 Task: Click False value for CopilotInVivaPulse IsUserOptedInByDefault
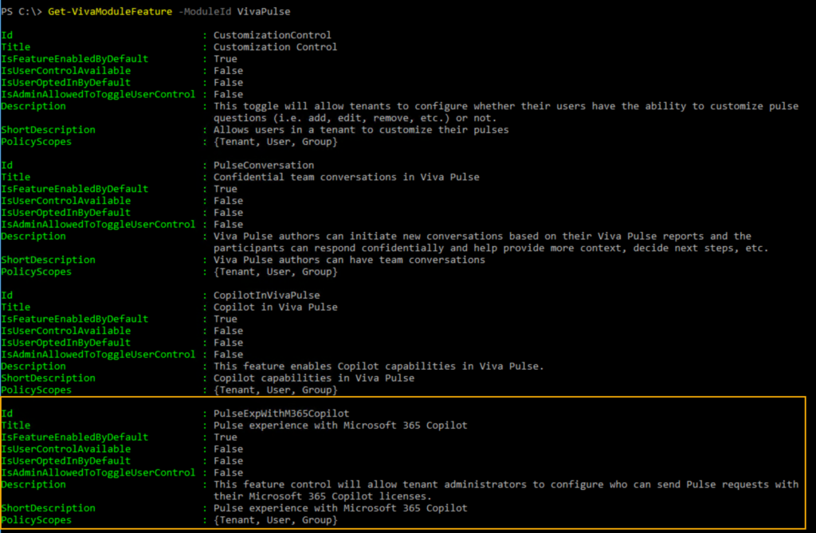point(229,343)
